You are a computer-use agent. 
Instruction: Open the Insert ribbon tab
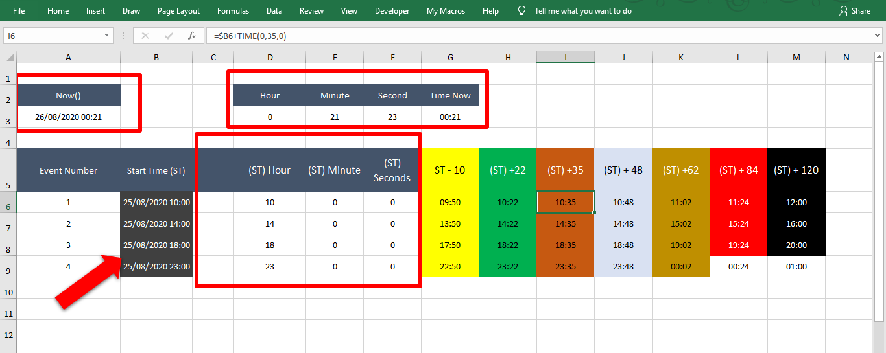[x=95, y=11]
